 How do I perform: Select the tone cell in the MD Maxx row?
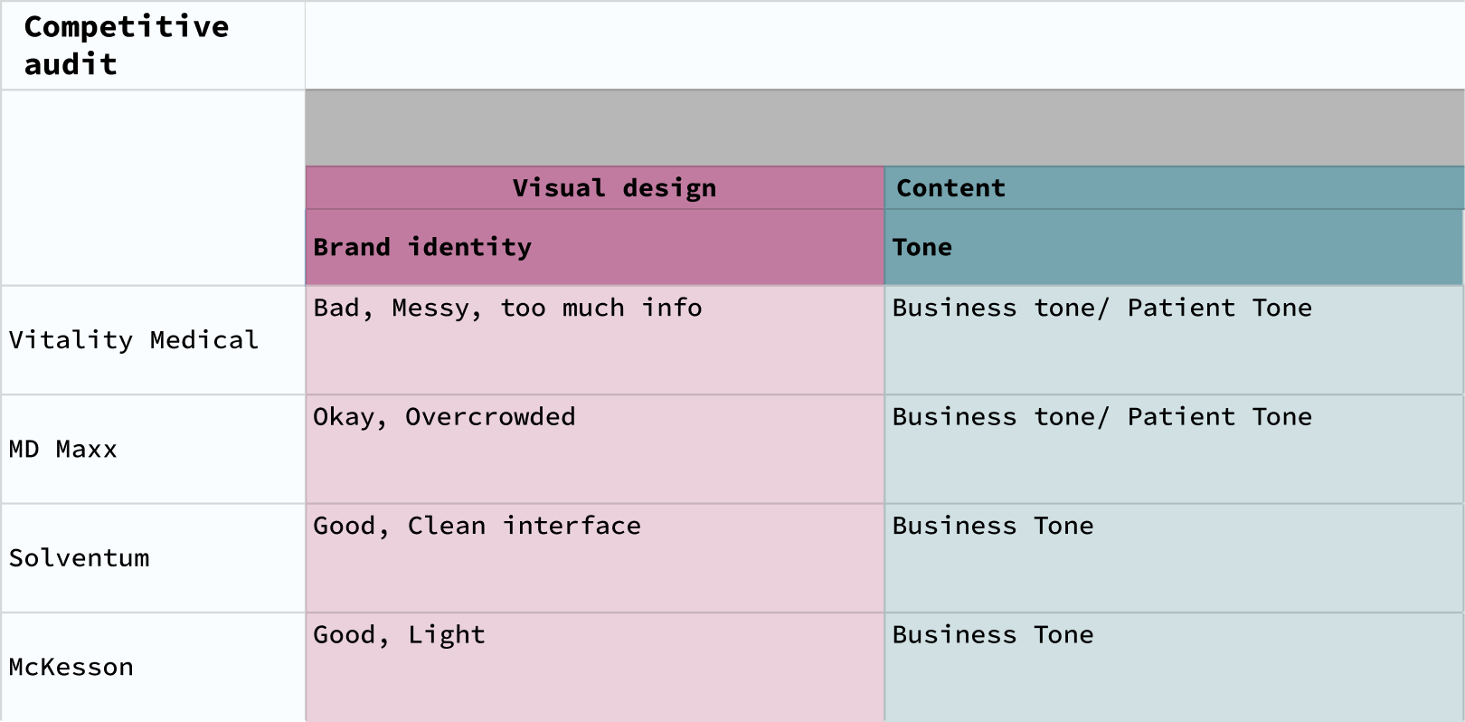(x=1174, y=449)
